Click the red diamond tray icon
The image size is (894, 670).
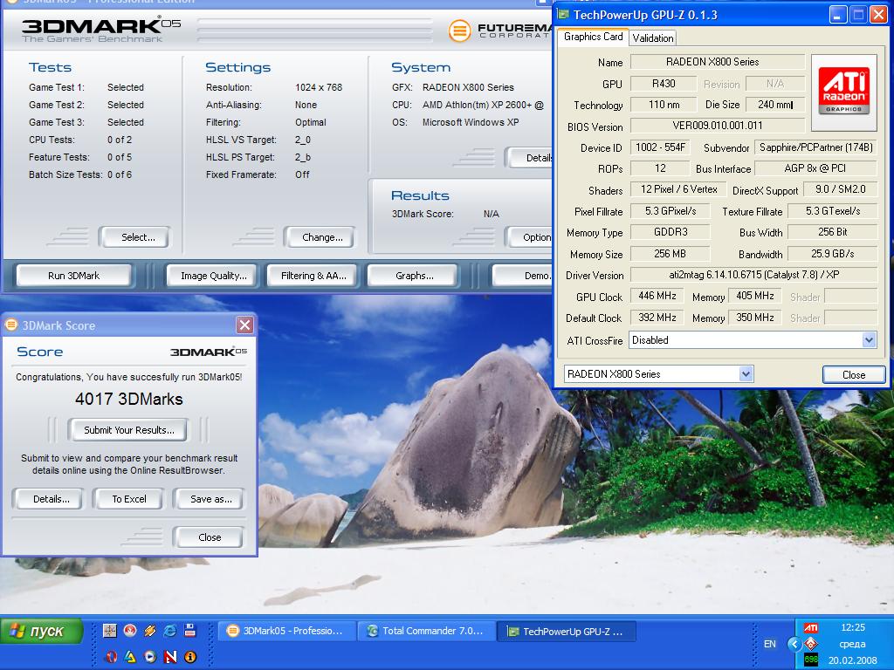click(x=811, y=645)
